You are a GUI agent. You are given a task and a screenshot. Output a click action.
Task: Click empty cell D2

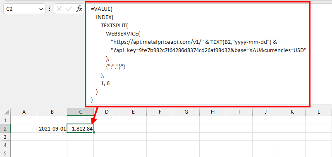point(107,128)
